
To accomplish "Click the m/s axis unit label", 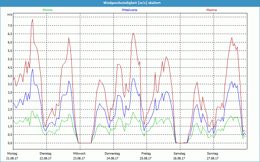I will (x=10, y=15).
